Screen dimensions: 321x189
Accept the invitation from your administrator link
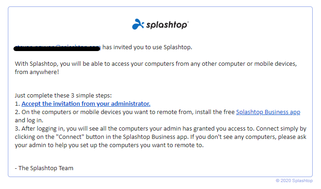click(x=86, y=104)
